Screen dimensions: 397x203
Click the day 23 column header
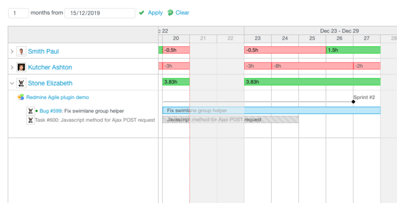coord(257,39)
